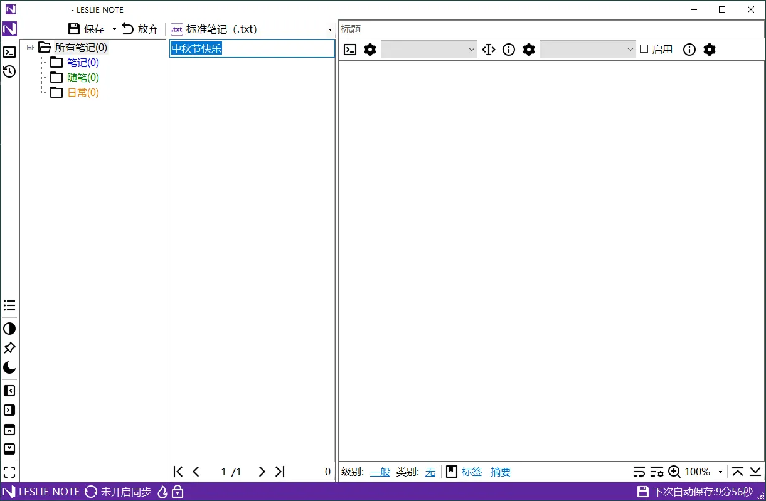Open the 标准笔记 (.txt) note type dropdown
This screenshot has height=501, width=766.
click(x=330, y=29)
